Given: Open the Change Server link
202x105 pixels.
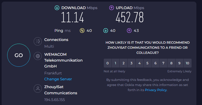Looking at the screenshot, I should (x=58, y=79).
